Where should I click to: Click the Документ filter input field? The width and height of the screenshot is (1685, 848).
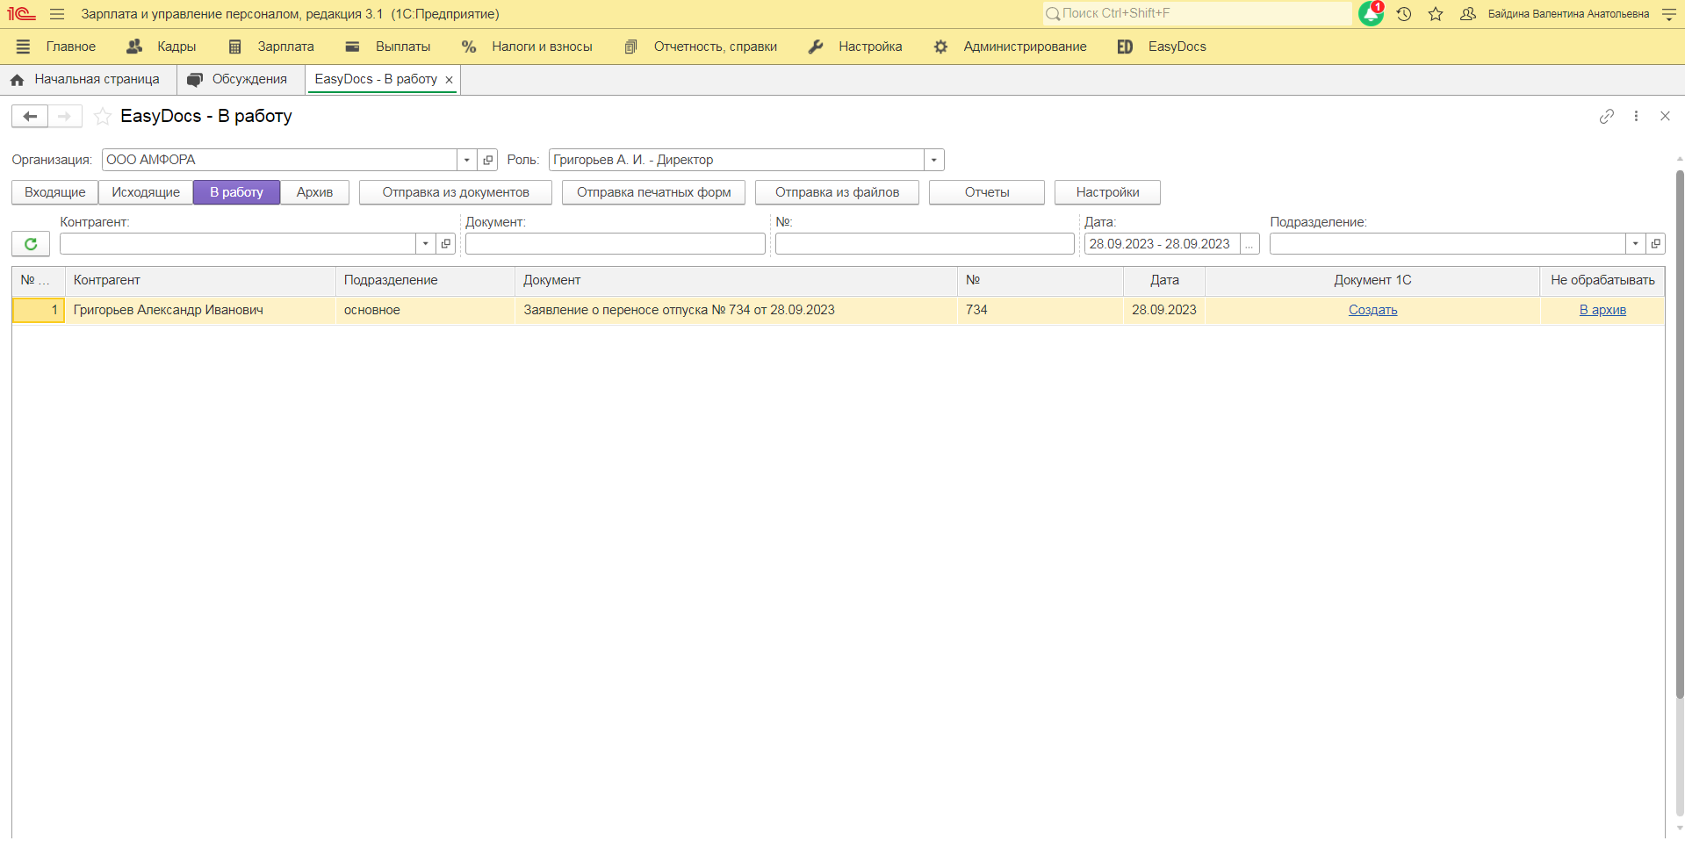[x=615, y=244]
